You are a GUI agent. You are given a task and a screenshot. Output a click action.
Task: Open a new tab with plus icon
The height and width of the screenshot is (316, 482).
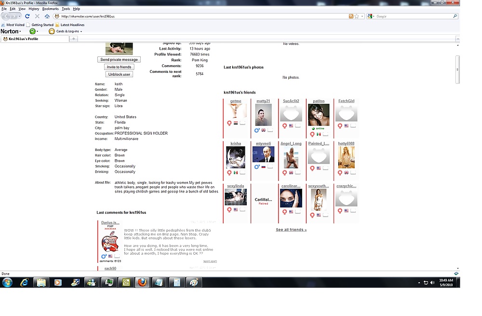tap(74, 39)
